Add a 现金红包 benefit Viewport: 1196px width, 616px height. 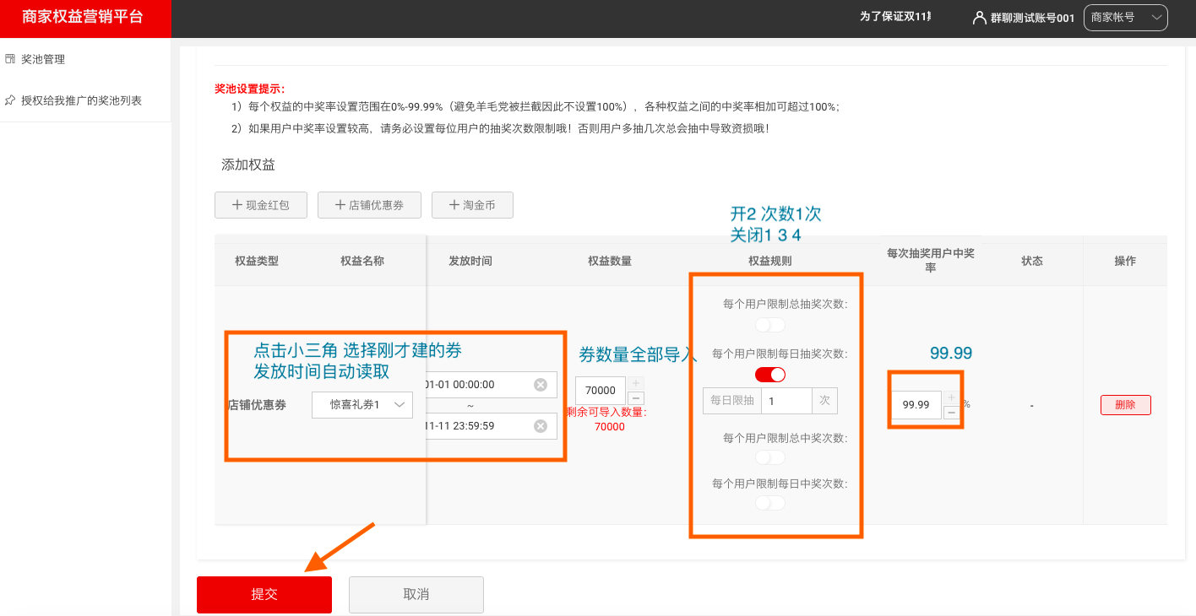261,205
